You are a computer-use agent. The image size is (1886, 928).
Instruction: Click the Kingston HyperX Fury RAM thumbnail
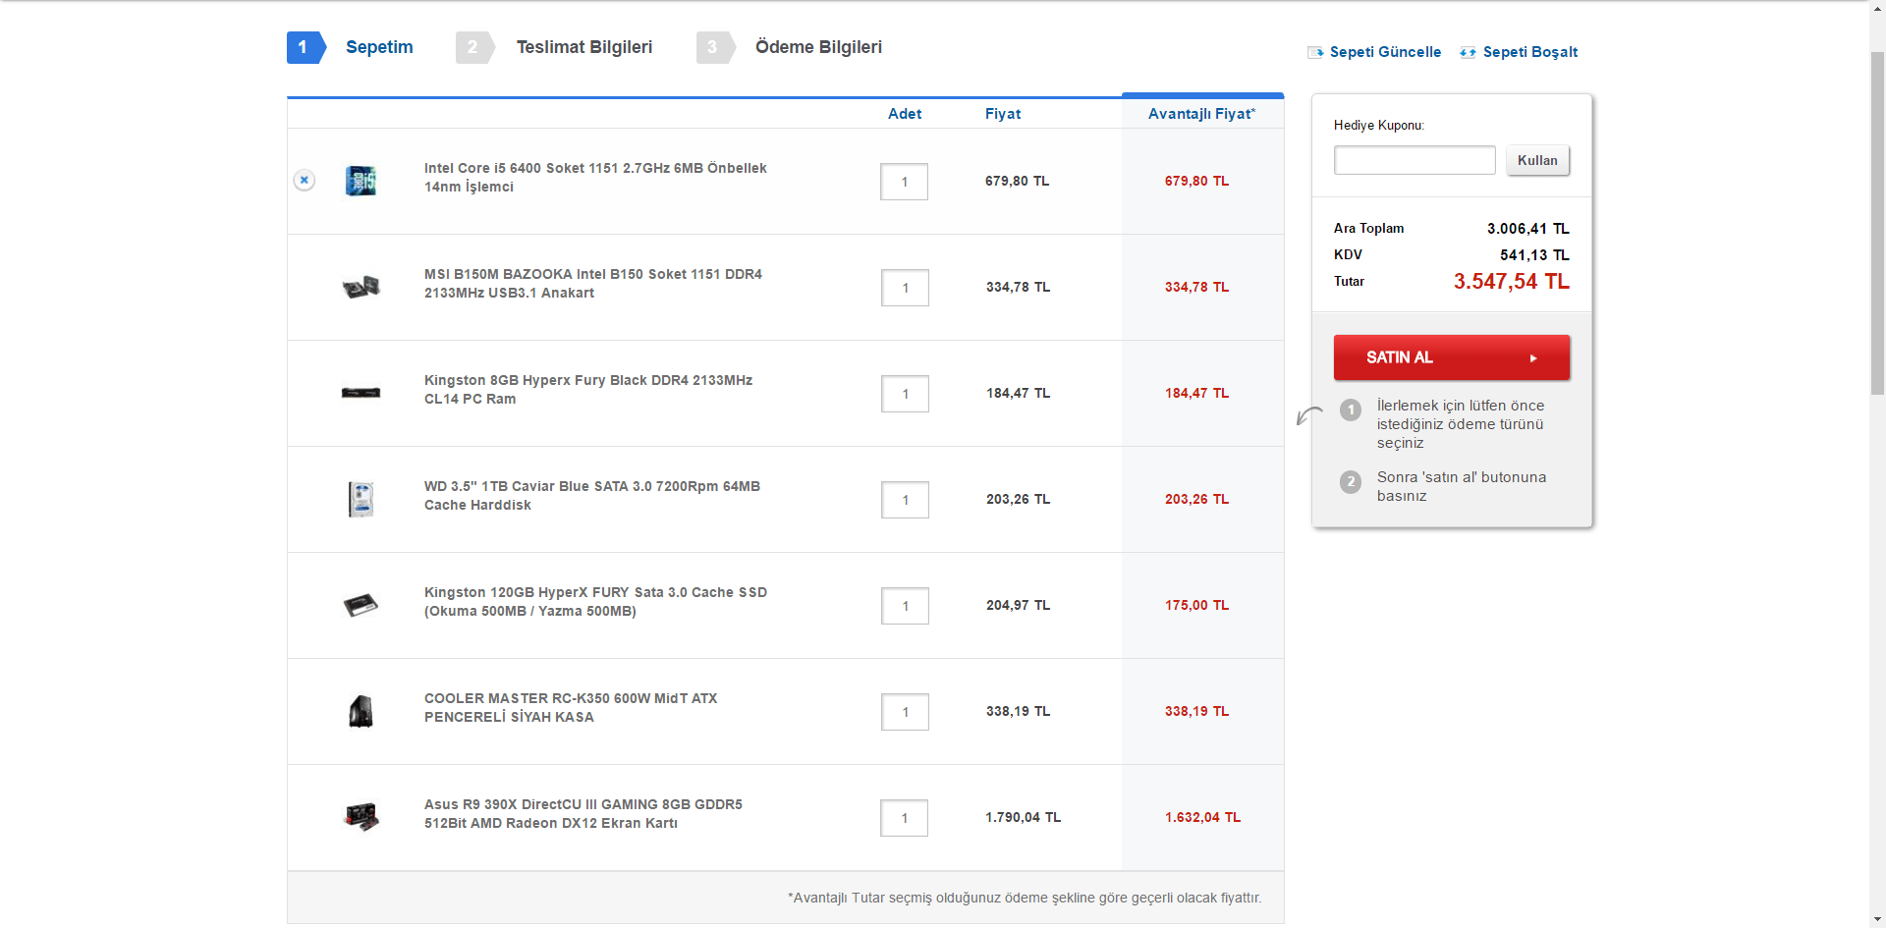pos(361,393)
